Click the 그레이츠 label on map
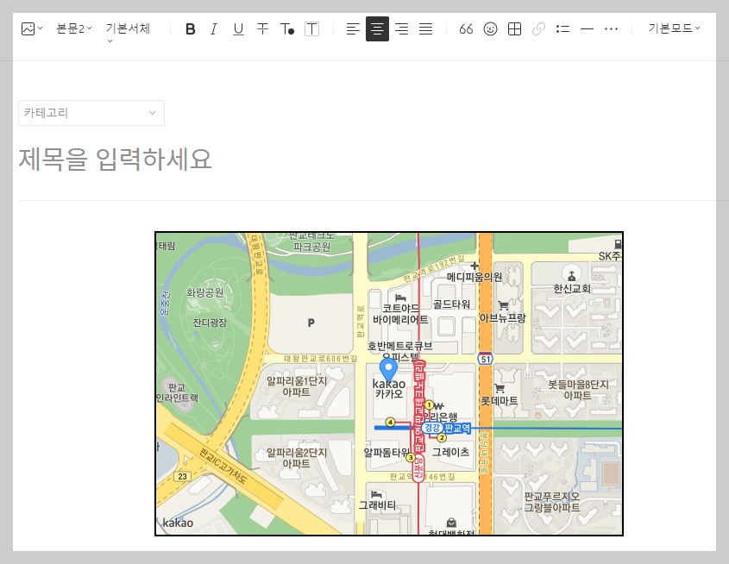Viewport: 729px width, 564px height. click(451, 452)
